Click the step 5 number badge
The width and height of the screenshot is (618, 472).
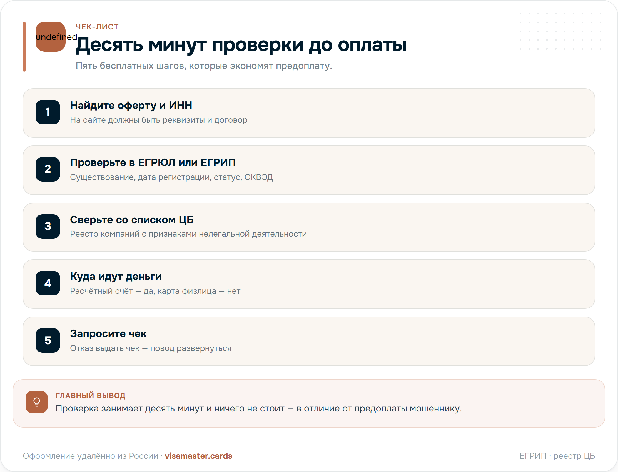[48, 340]
